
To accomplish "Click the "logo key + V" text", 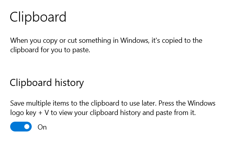I will tap(29, 113).
